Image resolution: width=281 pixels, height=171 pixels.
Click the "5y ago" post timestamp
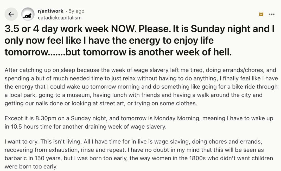coord(76,11)
